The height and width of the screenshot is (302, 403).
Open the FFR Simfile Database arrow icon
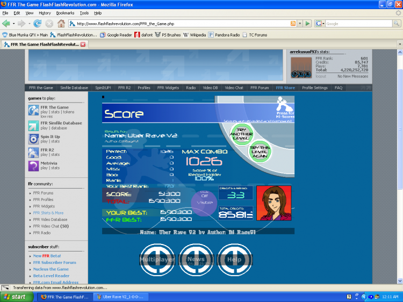[33, 126]
